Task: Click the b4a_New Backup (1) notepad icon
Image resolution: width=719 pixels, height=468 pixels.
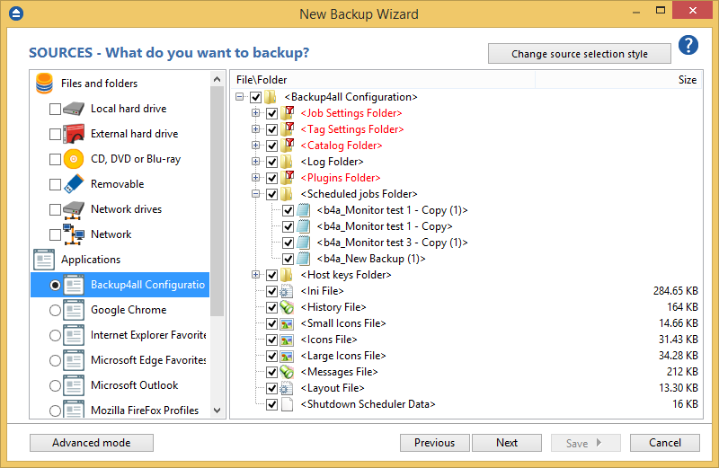Action: 303,259
